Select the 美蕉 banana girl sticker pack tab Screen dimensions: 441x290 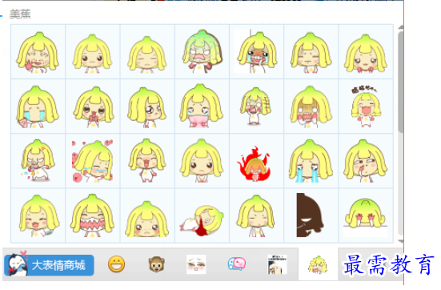[x=318, y=264]
